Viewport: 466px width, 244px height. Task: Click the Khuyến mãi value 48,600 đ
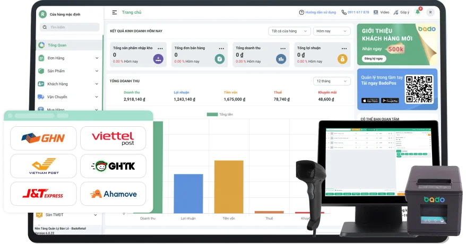(326, 99)
